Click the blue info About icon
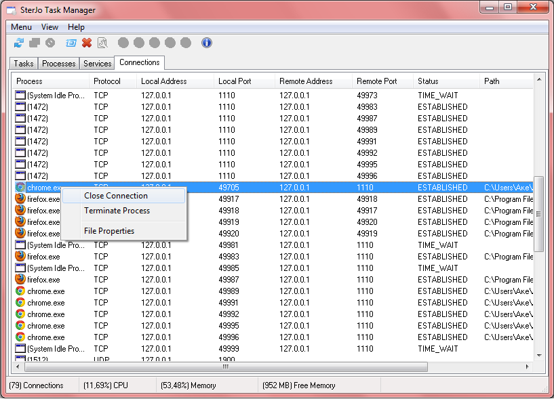The width and height of the screenshot is (554, 399). click(x=207, y=43)
